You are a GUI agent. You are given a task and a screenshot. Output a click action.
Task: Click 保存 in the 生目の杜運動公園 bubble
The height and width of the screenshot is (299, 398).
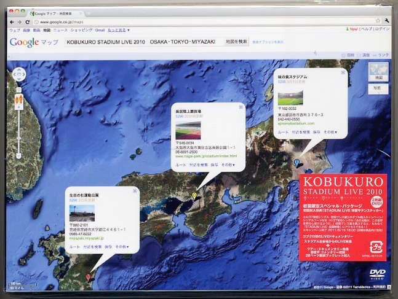coord(108,247)
